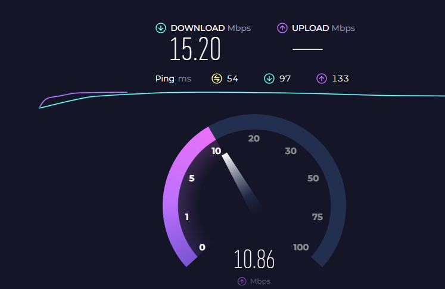445x289 pixels.
Task: Click the purple upload latency icon
Action: click(x=322, y=78)
